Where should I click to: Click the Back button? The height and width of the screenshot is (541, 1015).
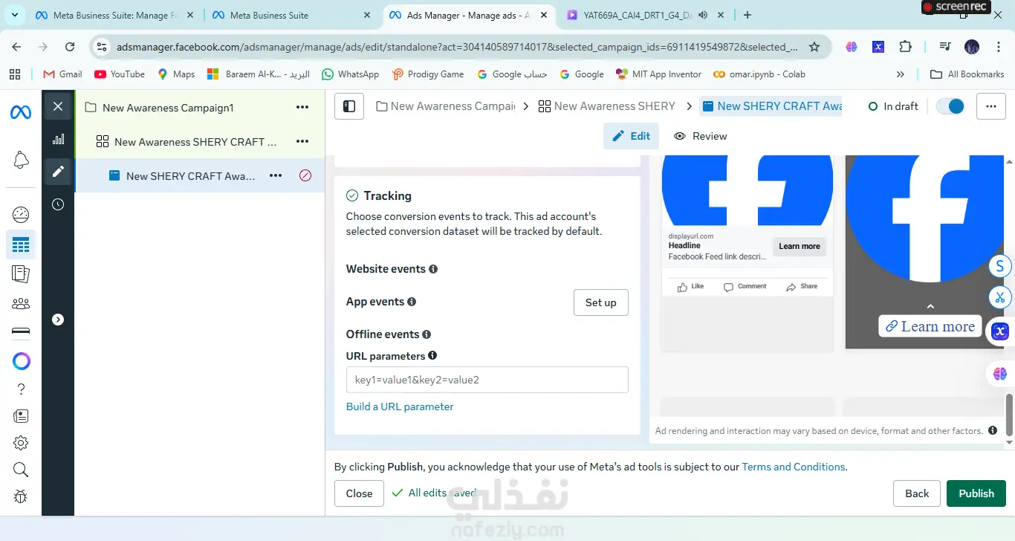(x=917, y=493)
